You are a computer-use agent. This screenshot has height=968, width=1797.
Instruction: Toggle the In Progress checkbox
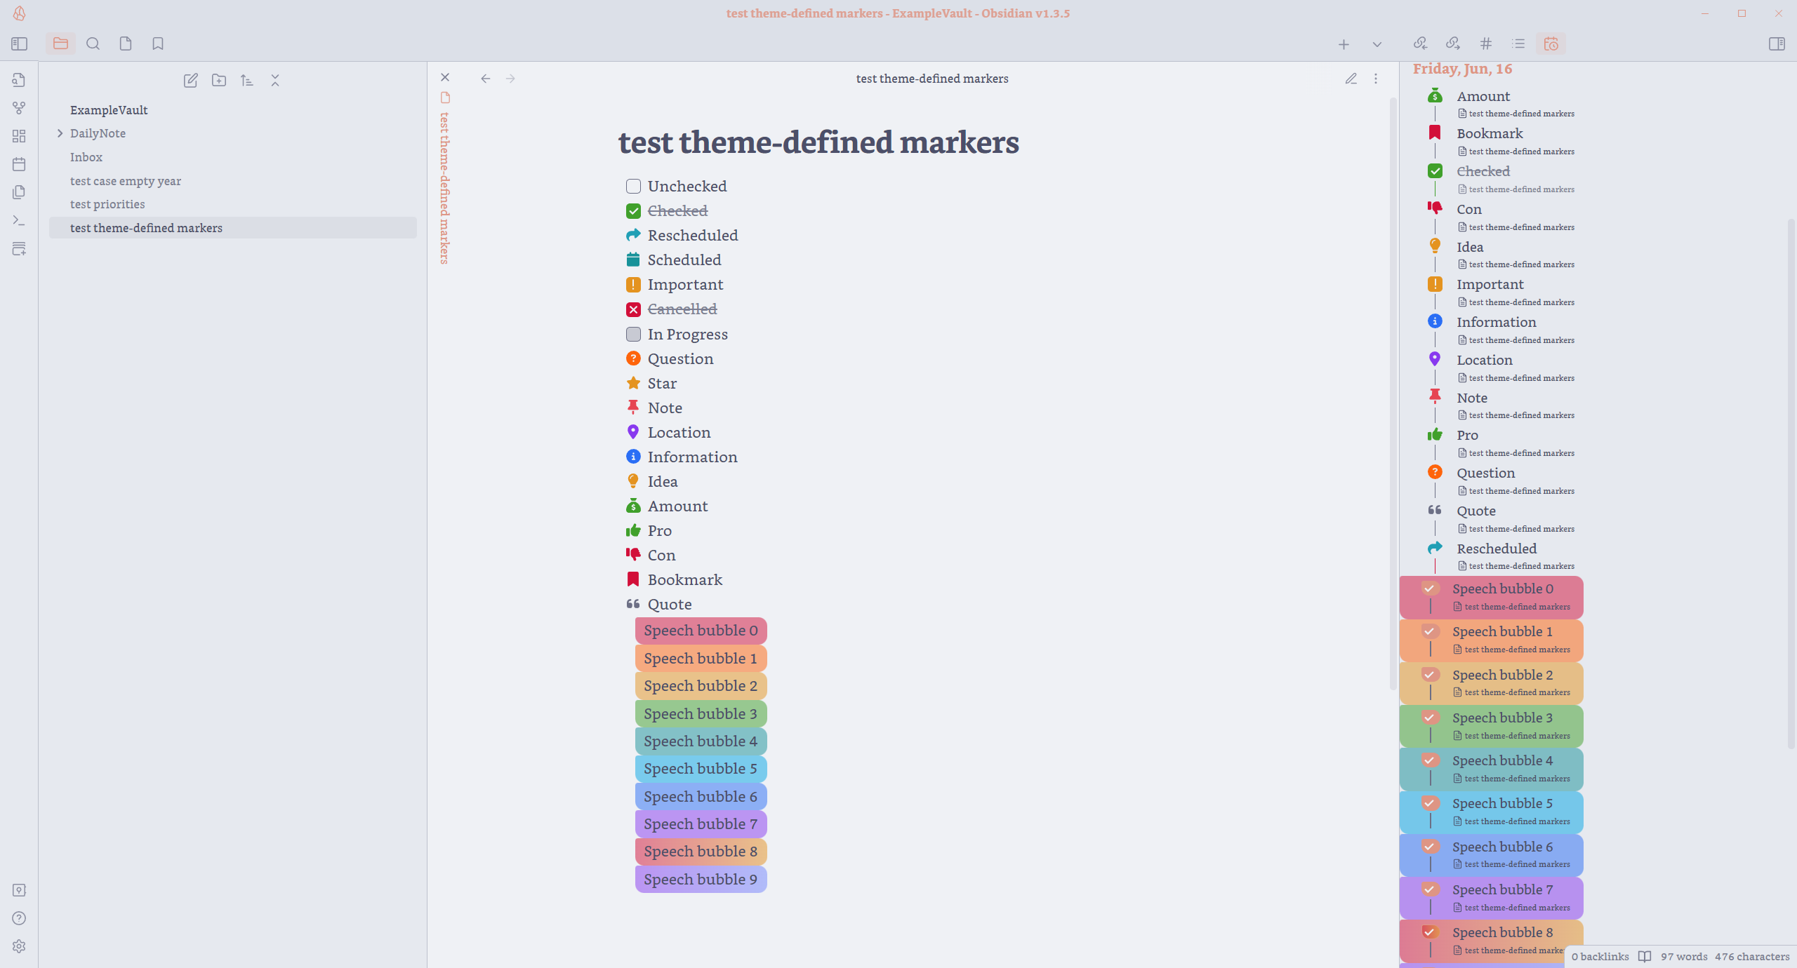(x=633, y=335)
